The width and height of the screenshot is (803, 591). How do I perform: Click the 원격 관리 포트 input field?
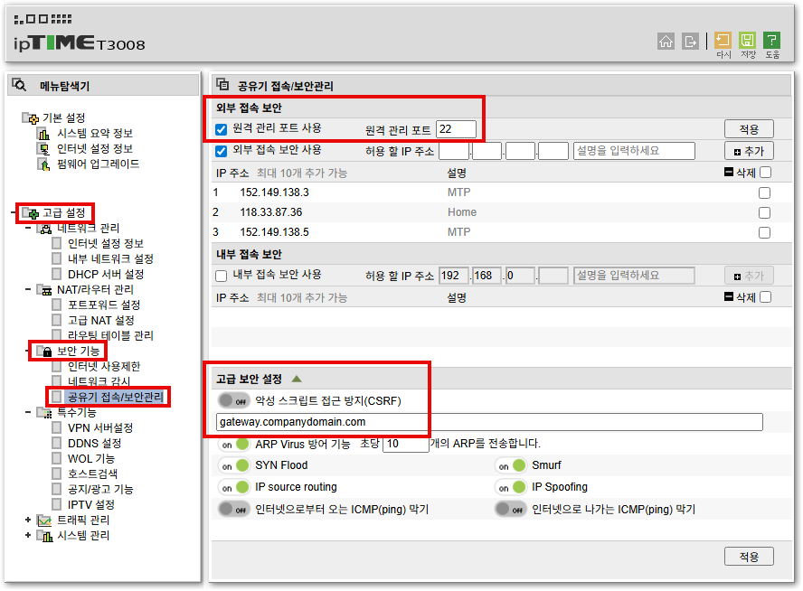(456, 129)
